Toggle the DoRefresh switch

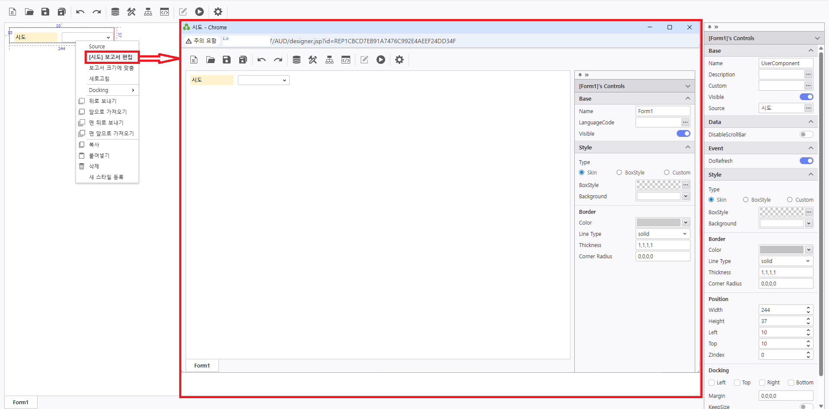coord(807,161)
